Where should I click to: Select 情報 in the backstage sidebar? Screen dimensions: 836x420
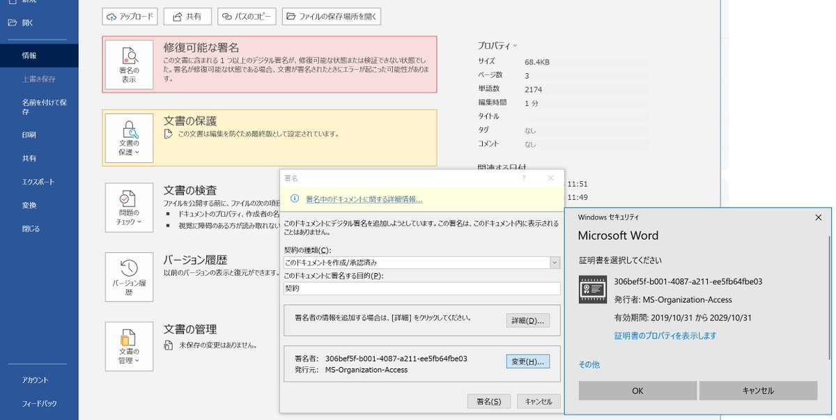(39, 55)
